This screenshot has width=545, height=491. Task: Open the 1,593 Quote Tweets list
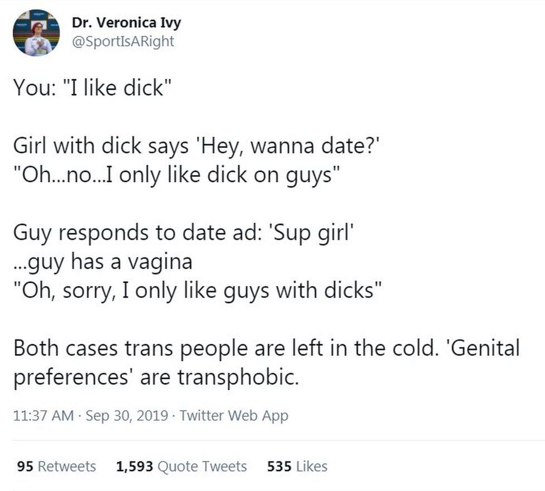[181, 466]
